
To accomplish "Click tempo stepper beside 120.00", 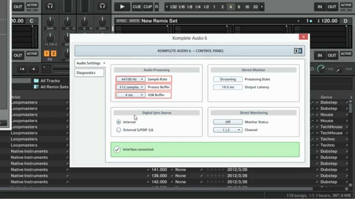I will pos(318,21).
